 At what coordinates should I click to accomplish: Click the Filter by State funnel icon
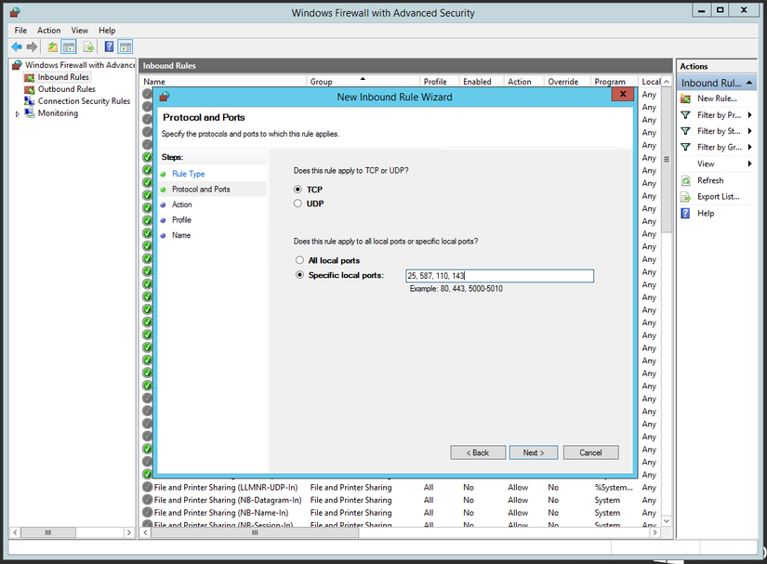pyautogui.click(x=686, y=131)
